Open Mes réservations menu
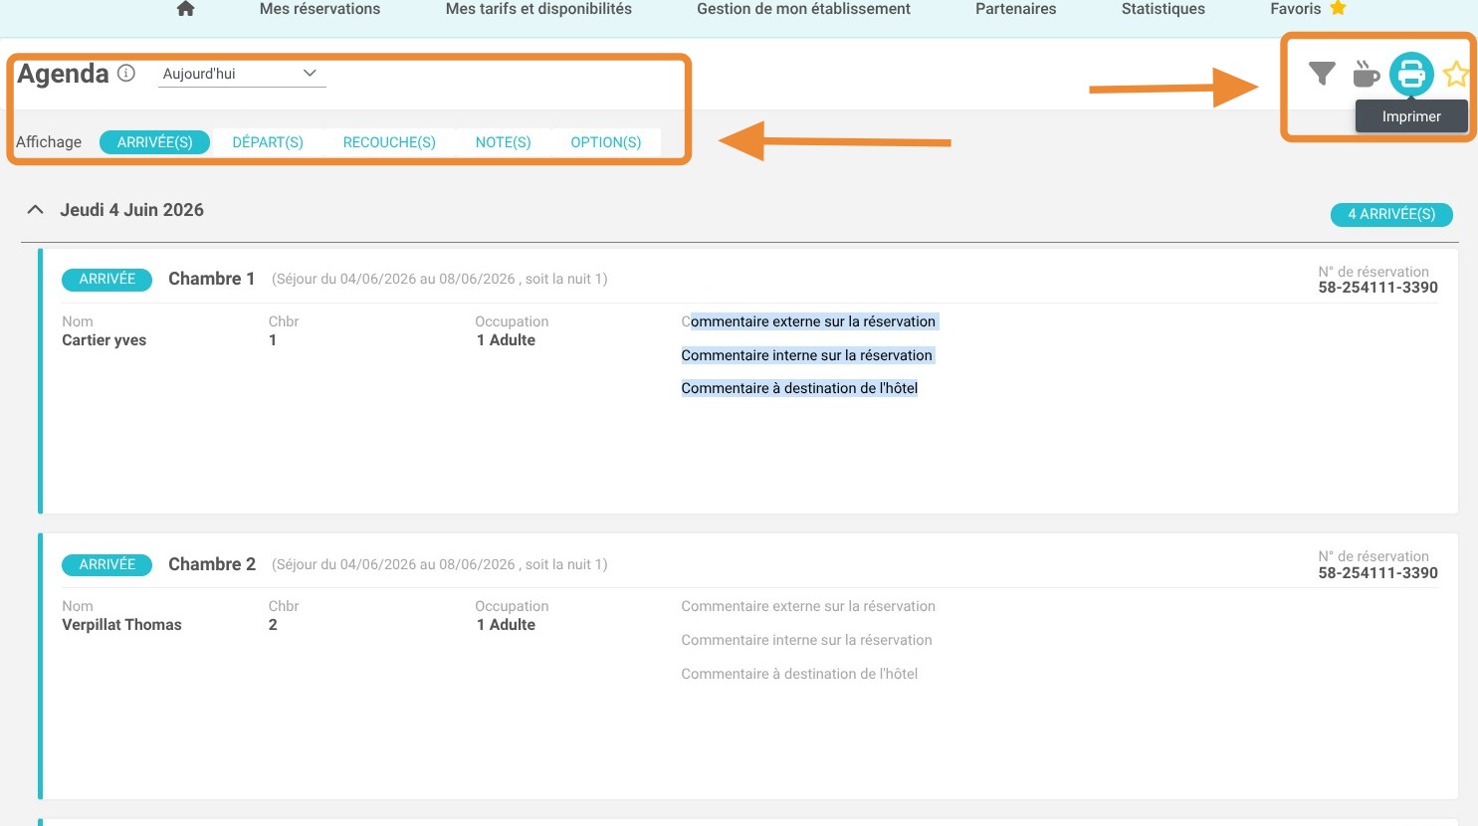This screenshot has height=826, width=1478. click(319, 9)
